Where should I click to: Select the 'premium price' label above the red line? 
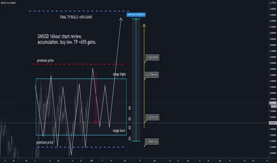[x=45, y=61]
